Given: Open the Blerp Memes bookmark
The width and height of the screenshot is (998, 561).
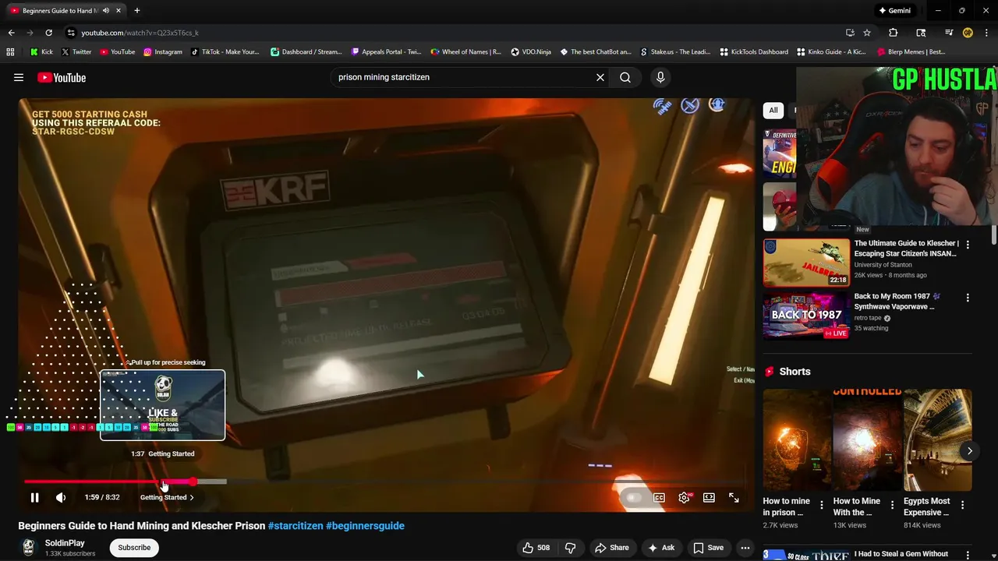Looking at the screenshot, I should point(911,52).
